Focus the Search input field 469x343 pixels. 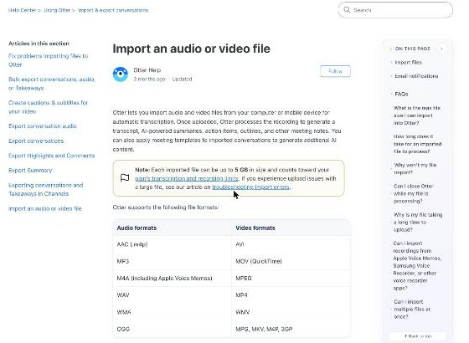[x=395, y=10]
